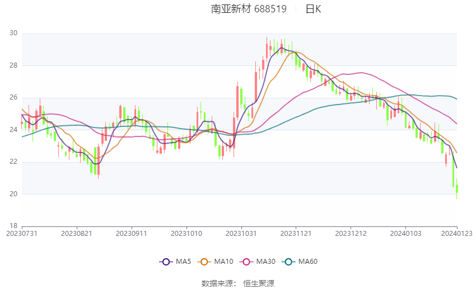Pick the 20230911 date axis label

click(131, 232)
